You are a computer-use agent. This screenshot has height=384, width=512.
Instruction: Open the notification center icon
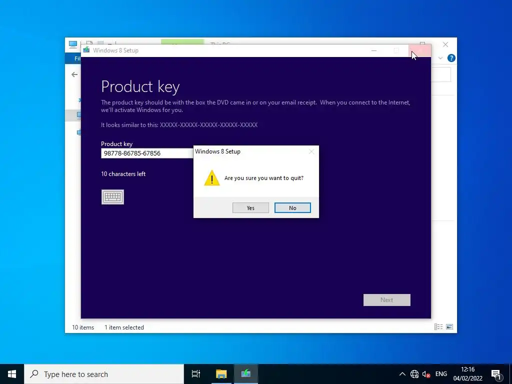(x=496, y=374)
